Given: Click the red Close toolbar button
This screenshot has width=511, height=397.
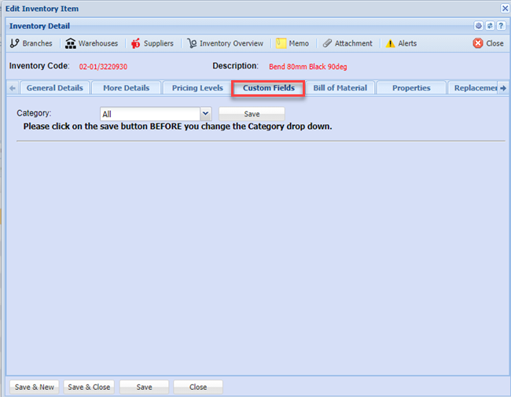Looking at the screenshot, I should 488,43.
